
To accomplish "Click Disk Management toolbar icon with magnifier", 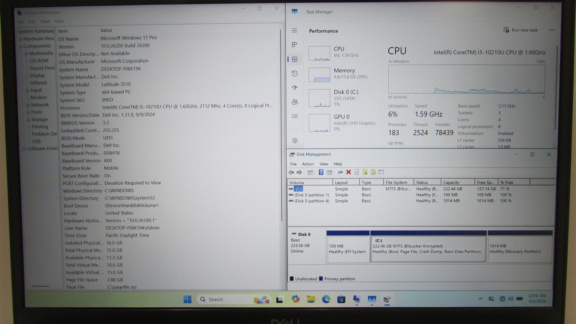I will pos(373,172).
